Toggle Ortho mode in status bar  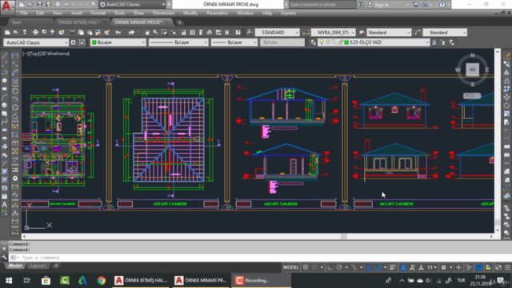pos(330,267)
